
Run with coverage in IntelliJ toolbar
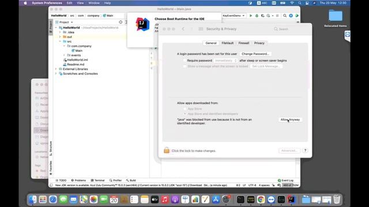click(262, 16)
